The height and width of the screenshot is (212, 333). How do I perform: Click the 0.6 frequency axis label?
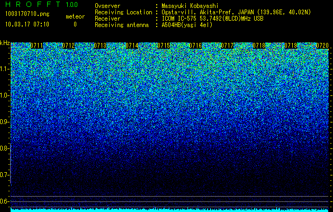pos(4,201)
